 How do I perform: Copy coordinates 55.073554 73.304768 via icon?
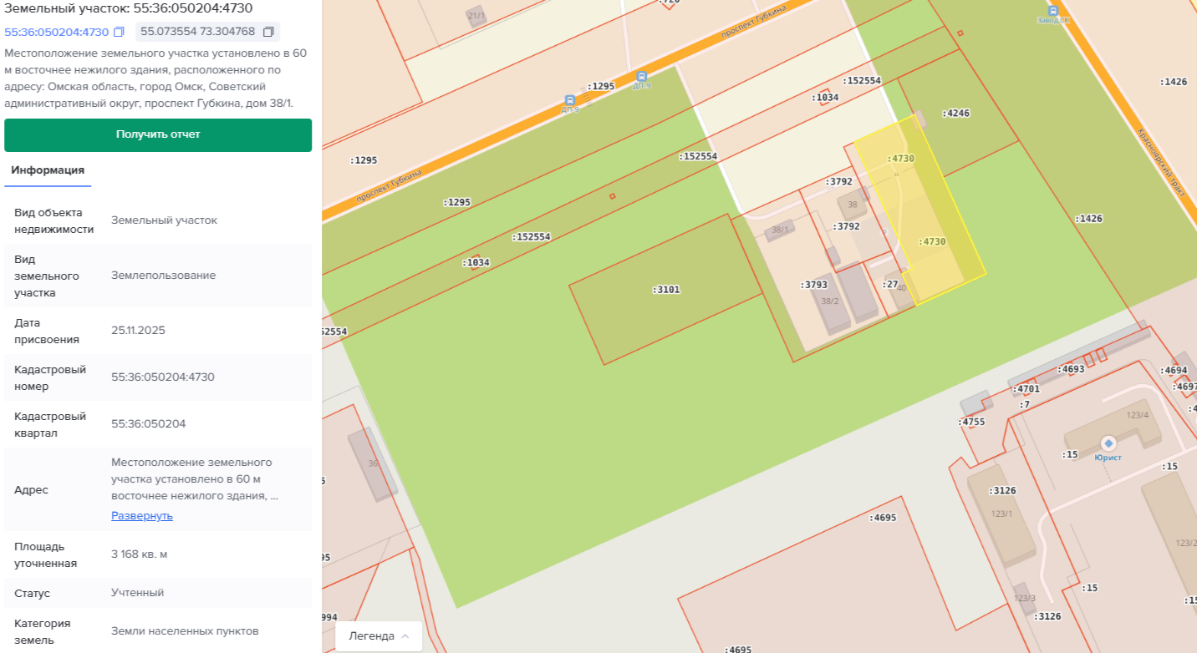268,32
